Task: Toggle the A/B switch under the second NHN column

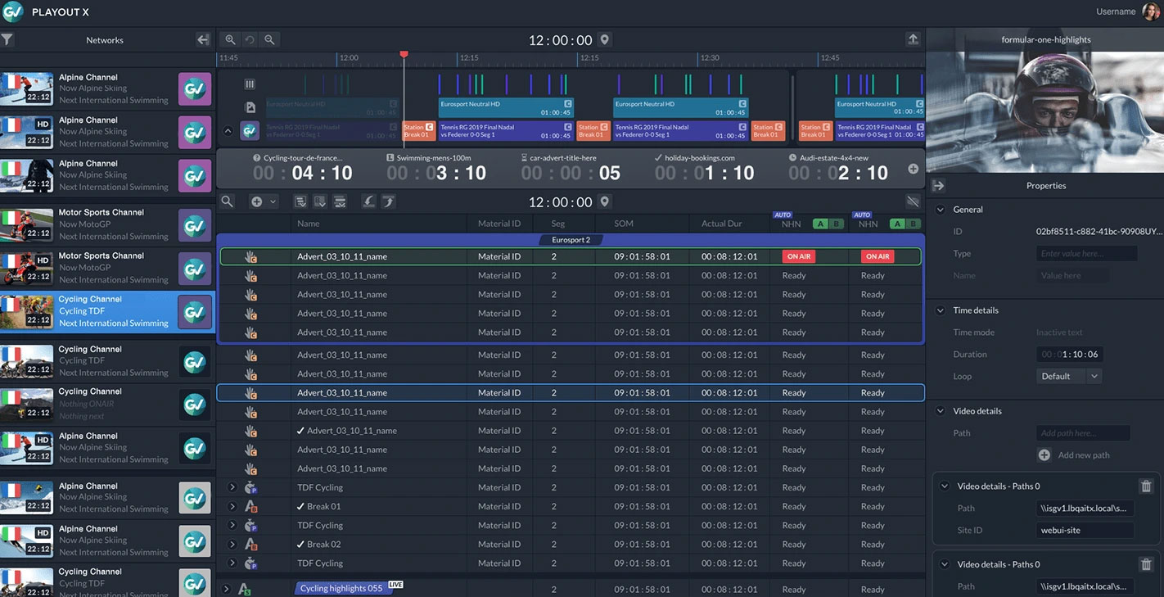Action: (x=905, y=224)
